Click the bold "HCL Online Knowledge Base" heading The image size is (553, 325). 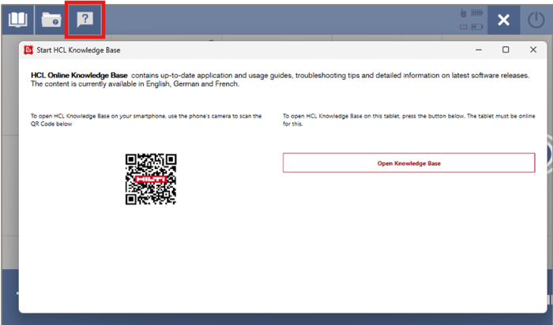[x=79, y=75]
